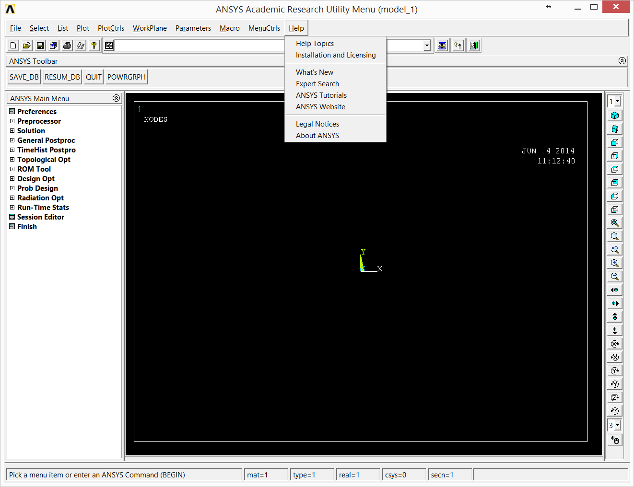Click the Pan-Zoom-Rotate toolbar icon

pyautogui.click(x=54, y=46)
